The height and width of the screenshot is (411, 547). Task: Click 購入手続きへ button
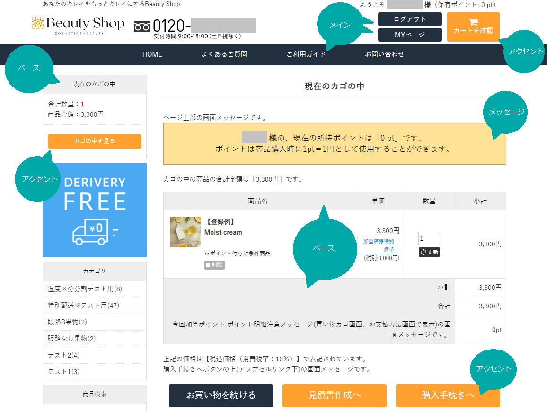point(448,395)
